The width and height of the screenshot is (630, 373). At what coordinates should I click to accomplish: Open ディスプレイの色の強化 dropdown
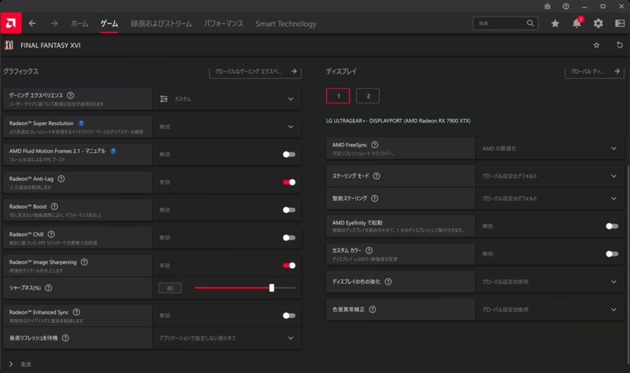tap(549, 282)
